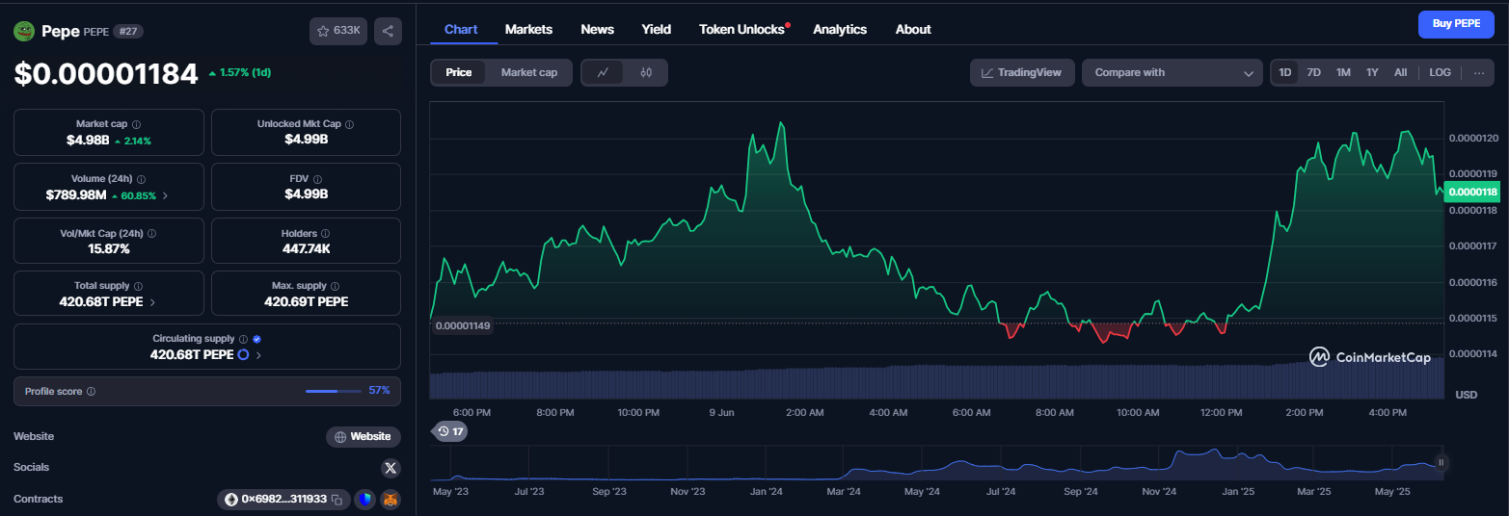
Task: Open the Token Unlocks tab
Action: click(x=741, y=29)
